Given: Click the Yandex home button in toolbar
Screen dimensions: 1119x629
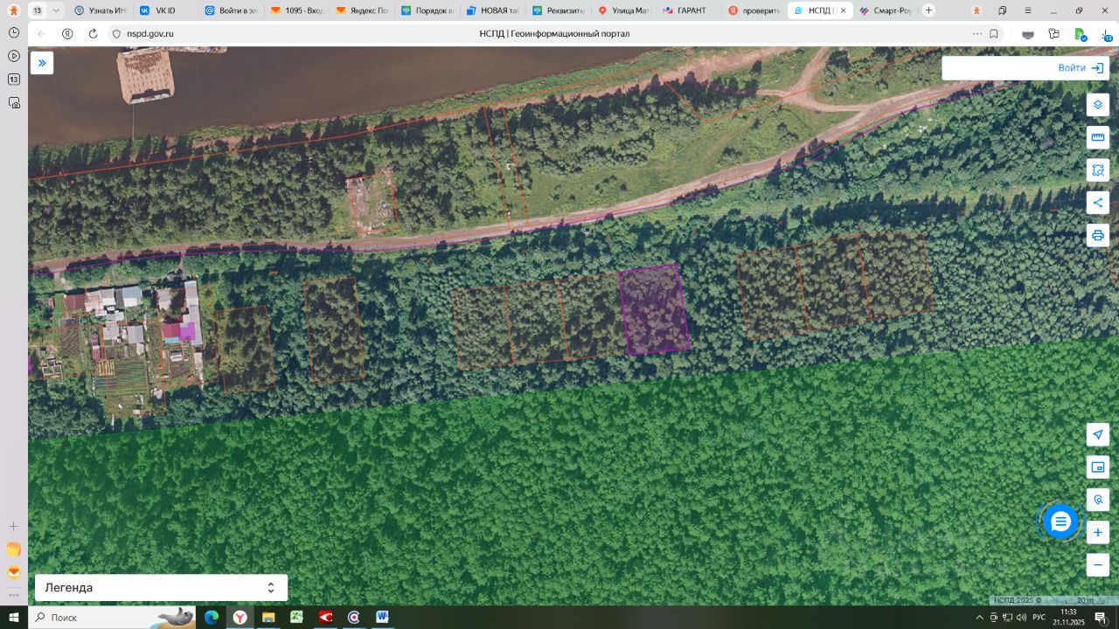Looking at the screenshot, I should [67, 33].
